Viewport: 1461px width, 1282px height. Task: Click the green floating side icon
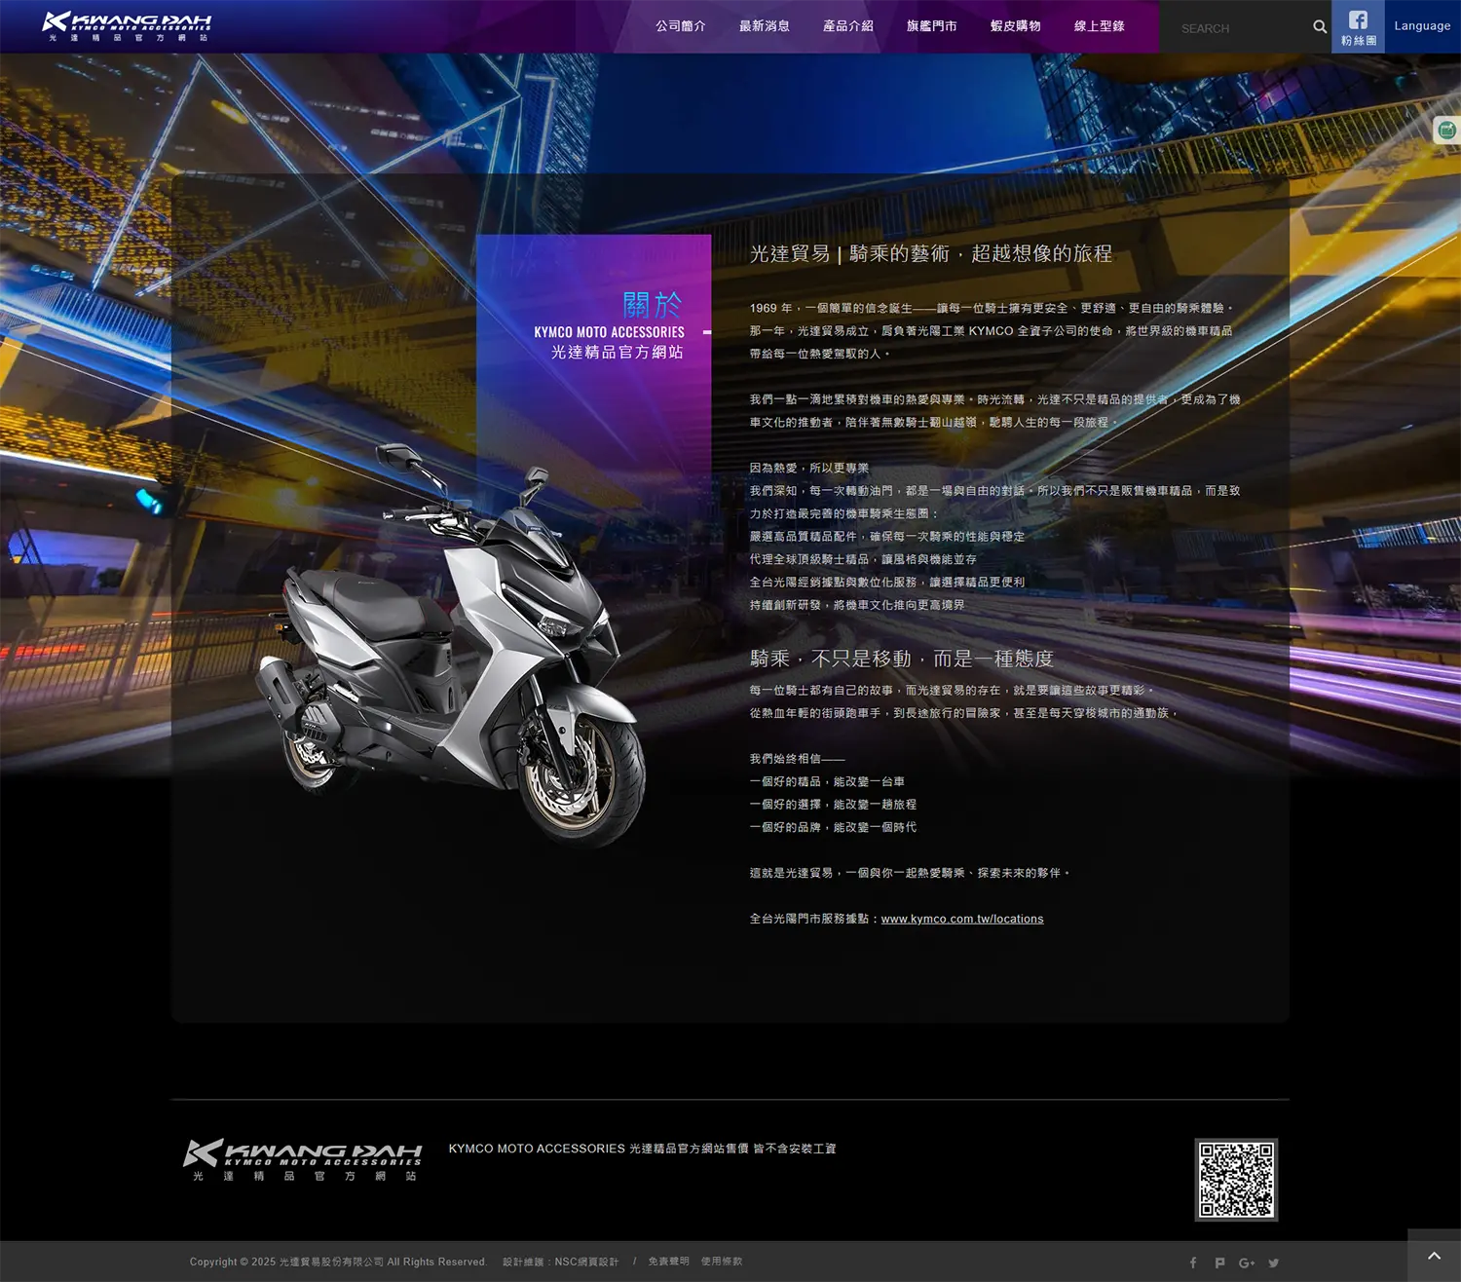coord(1447,130)
